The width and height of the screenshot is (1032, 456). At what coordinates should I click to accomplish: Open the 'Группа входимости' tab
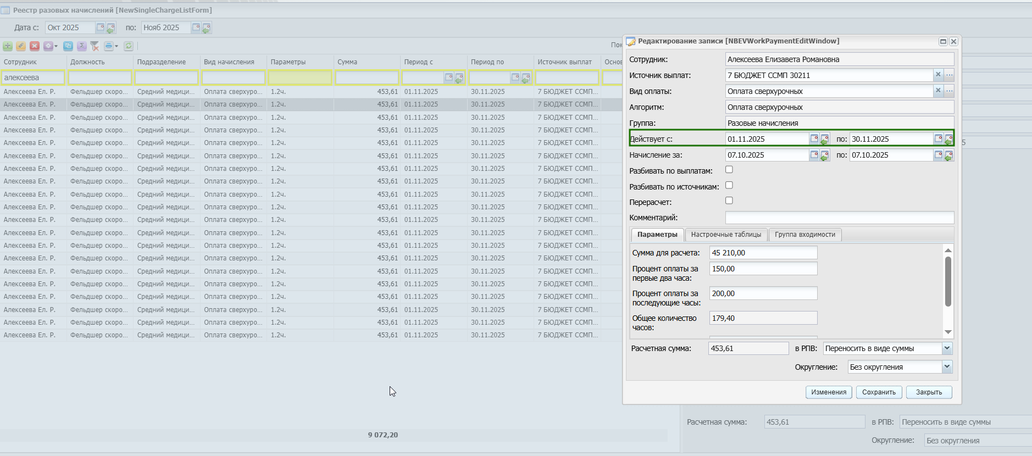pyautogui.click(x=805, y=235)
